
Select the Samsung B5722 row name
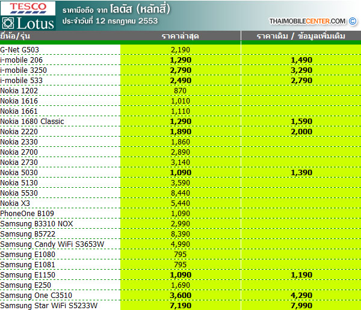tap(28, 234)
